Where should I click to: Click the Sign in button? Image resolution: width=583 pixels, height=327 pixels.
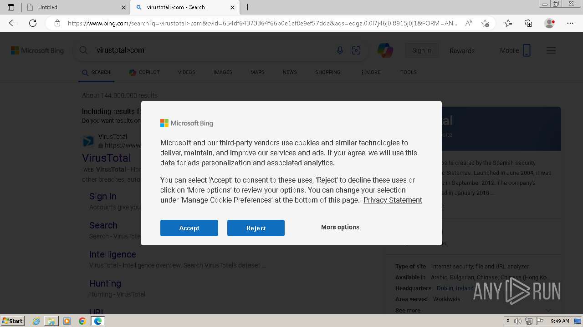[422, 50]
